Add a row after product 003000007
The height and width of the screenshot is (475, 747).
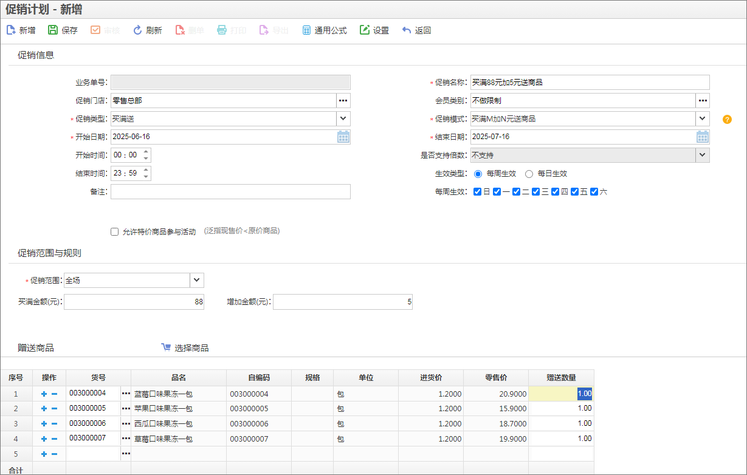[x=44, y=439]
